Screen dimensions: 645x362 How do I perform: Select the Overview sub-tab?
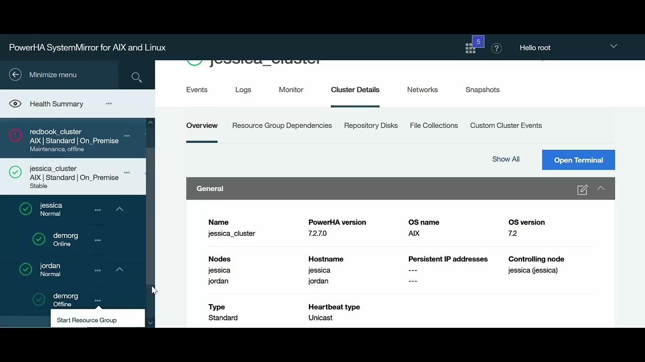tap(202, 125)
